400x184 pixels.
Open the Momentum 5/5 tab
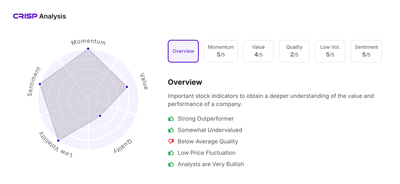point(221,51)
